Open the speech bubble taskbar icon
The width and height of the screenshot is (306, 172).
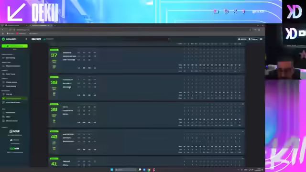pos(140,170)
